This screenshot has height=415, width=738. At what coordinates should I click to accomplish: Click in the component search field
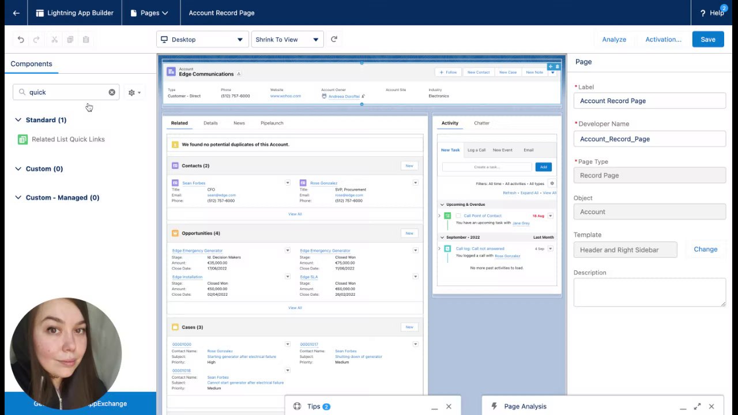click(x=66, y=92)
